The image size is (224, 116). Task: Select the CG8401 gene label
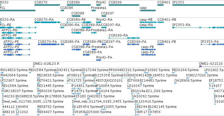click(164, 2)
